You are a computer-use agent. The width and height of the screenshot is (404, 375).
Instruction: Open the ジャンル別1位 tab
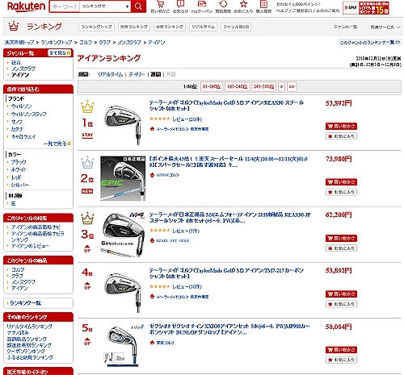[236, 27]
